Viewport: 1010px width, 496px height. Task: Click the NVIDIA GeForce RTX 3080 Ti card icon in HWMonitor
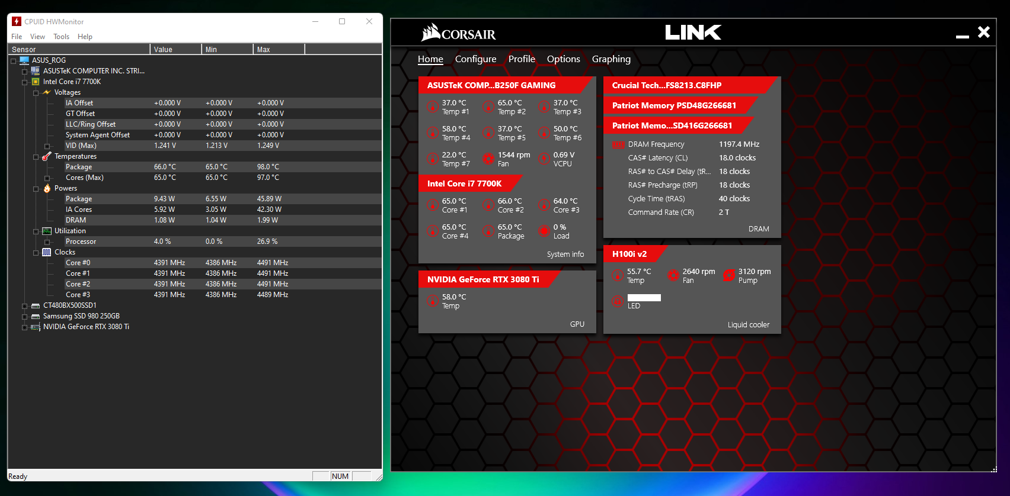36,327
